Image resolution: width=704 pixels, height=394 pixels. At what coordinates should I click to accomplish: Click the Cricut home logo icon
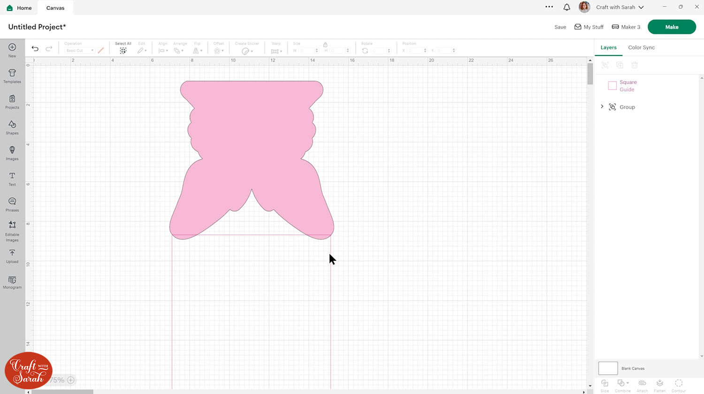(9, 8)
